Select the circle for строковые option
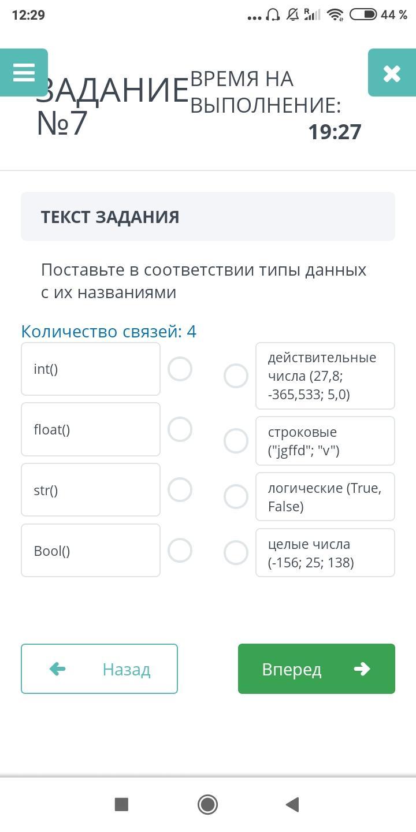Image resolution: width=416 pixels, height=832 pixels. point(236,441)
